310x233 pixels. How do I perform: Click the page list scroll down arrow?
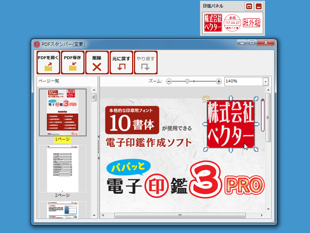click(94, 215)
